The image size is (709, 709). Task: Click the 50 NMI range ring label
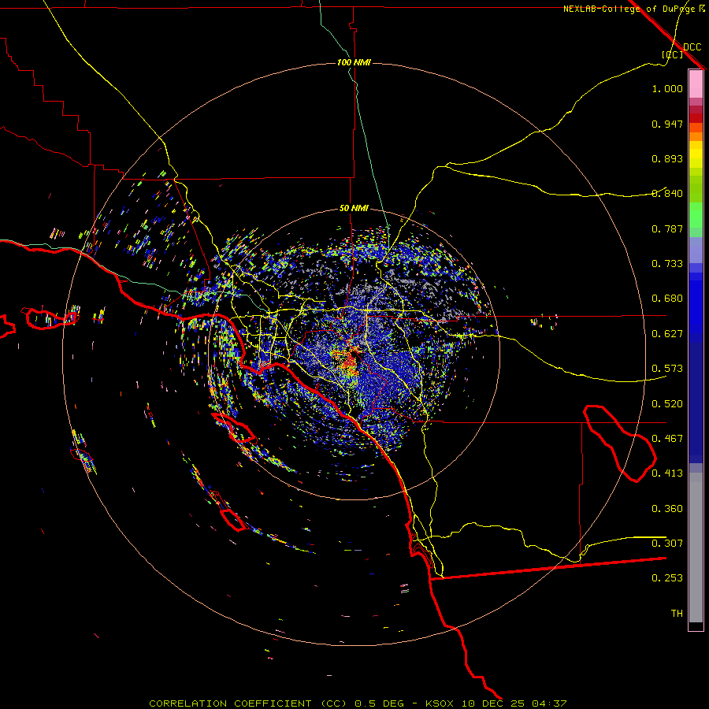pyautogui.click(x=354, y=208)
